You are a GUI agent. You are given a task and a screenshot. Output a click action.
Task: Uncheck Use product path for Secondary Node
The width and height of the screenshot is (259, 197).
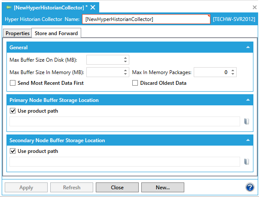tap(13, 151)
